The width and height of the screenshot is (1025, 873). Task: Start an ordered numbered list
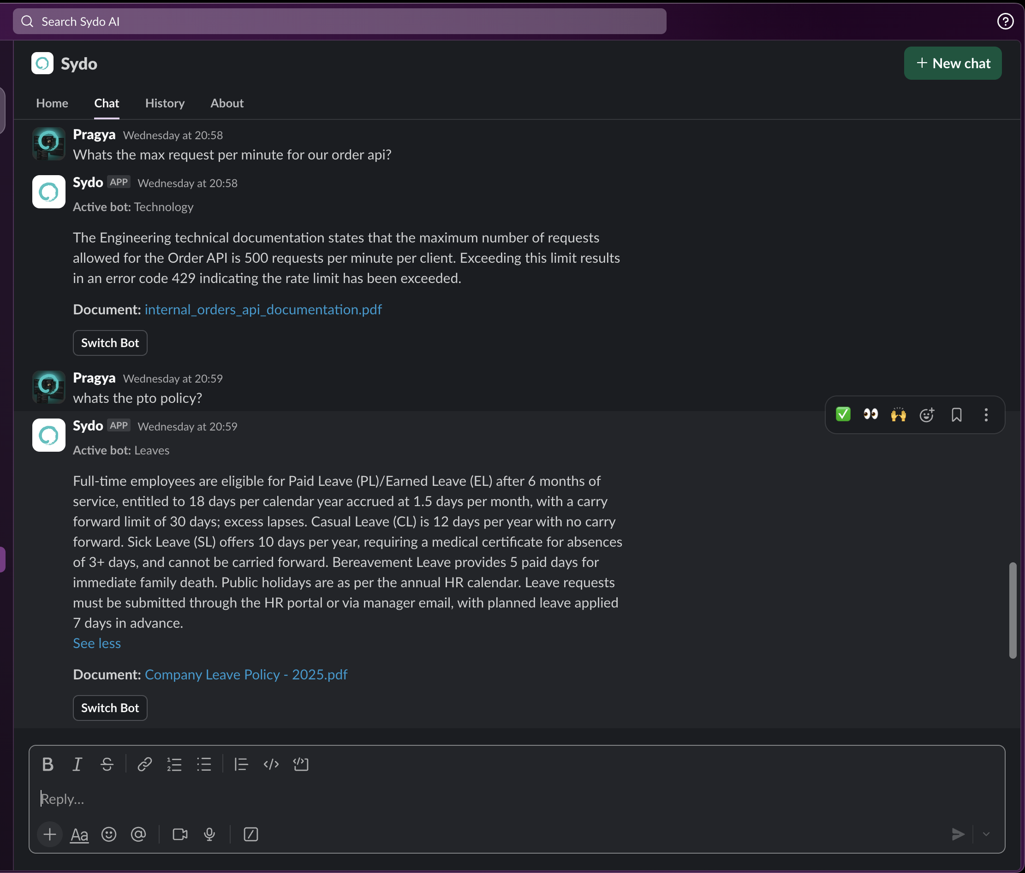click(x=174, y=764)
